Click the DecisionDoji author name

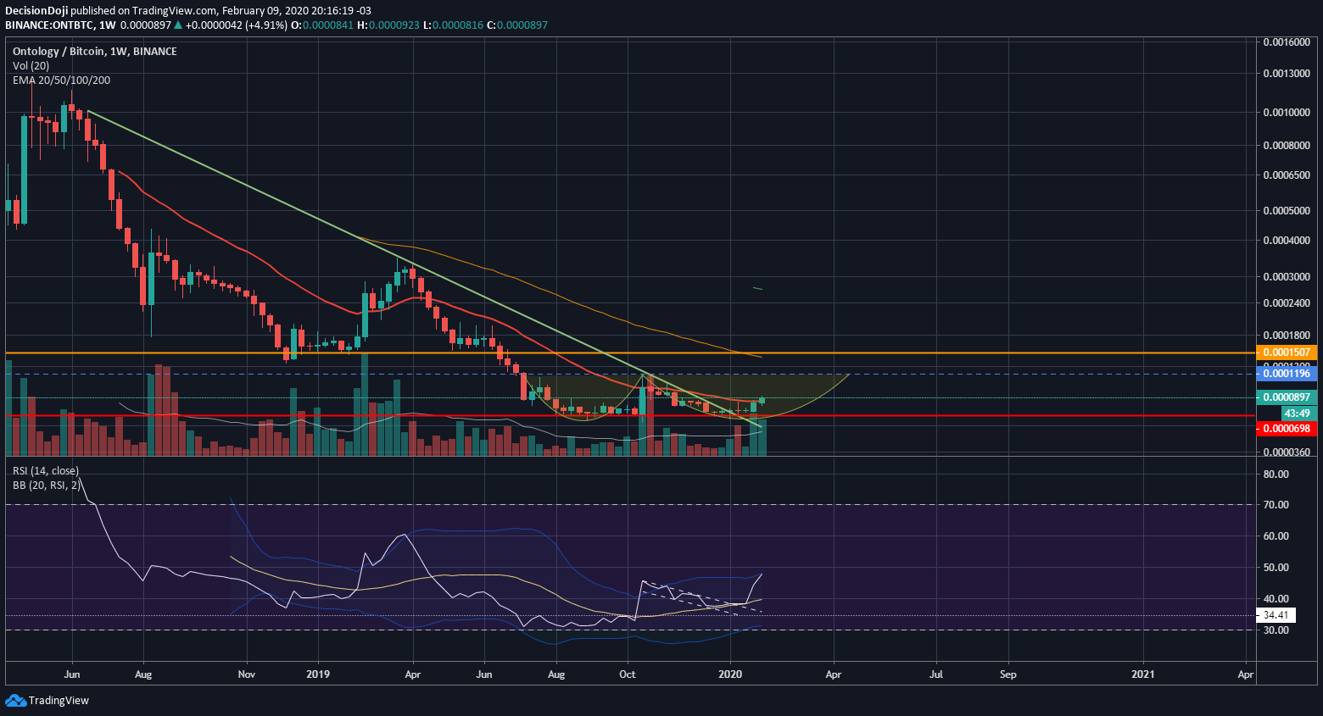point(36,12)
